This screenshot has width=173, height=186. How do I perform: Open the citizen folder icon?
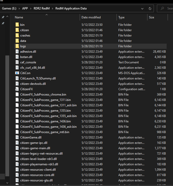[x=17, y=30]
